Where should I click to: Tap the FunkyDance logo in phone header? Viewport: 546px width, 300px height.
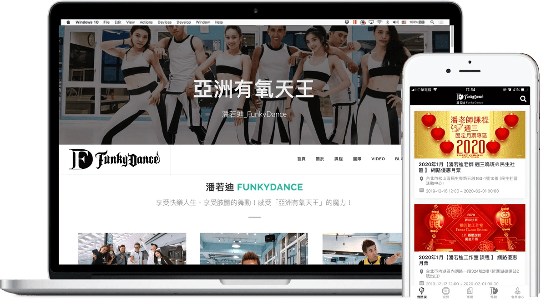470,97
